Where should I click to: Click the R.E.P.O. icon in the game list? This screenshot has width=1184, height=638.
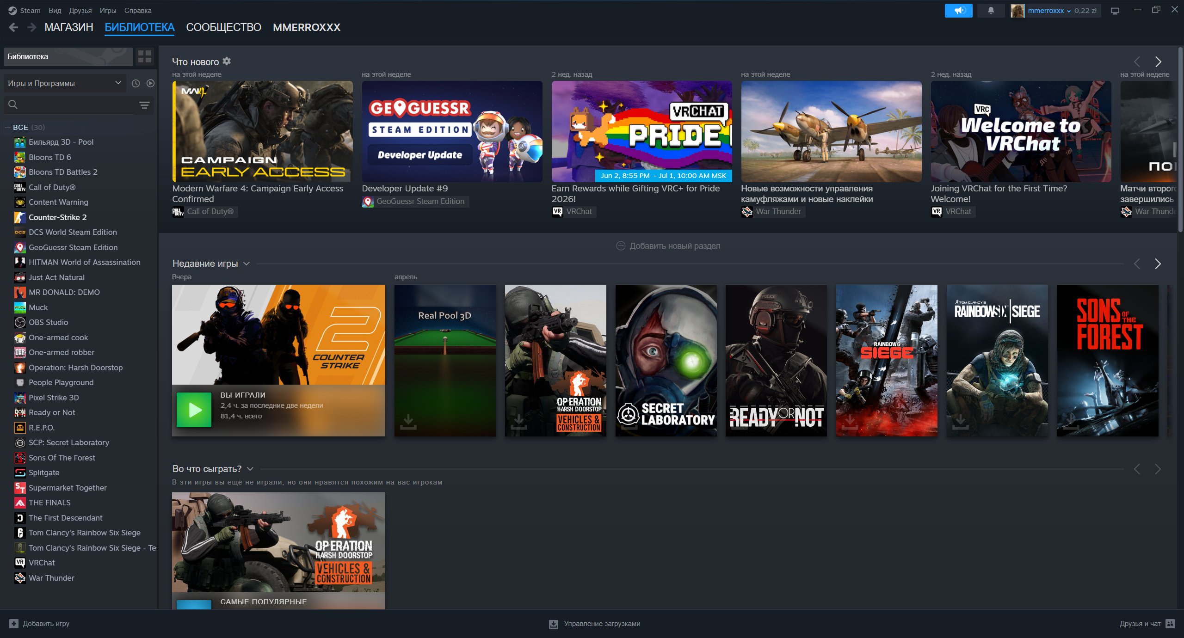20,428
